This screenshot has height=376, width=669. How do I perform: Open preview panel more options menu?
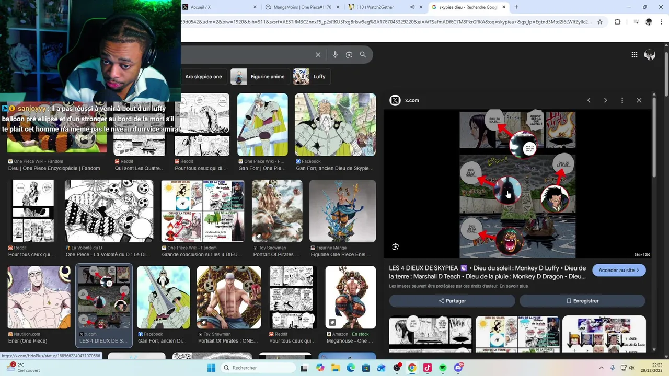point(622,100)
